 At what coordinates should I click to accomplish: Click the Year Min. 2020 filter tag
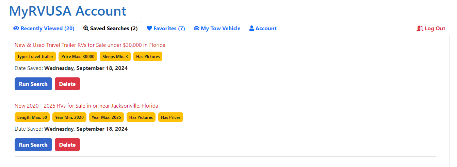point(69,117)
